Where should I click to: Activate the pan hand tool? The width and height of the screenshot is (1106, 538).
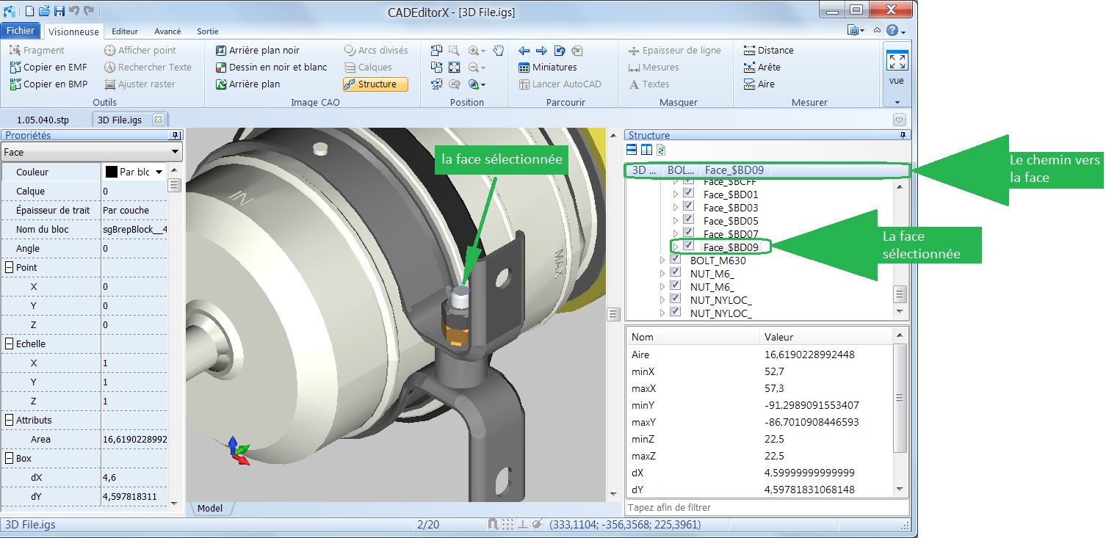click(x=499, y=51)
